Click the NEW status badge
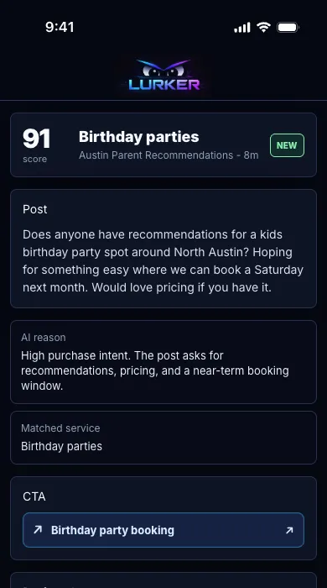The height and width of the screenshot is (588, 327). [287, 145]
